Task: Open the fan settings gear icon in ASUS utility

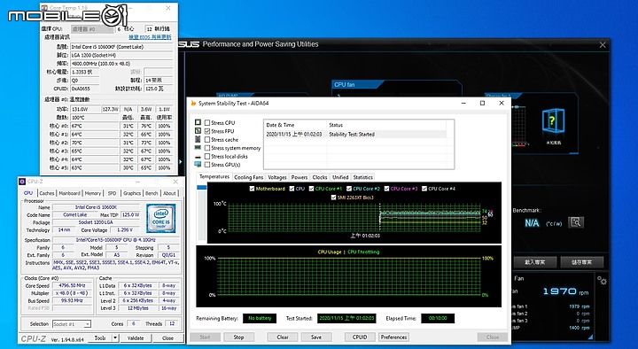Action: (x=602, y=281)
